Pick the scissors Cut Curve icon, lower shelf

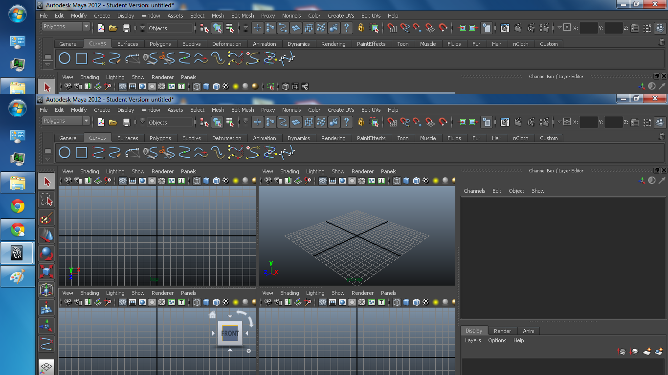(x=167, y=153)
